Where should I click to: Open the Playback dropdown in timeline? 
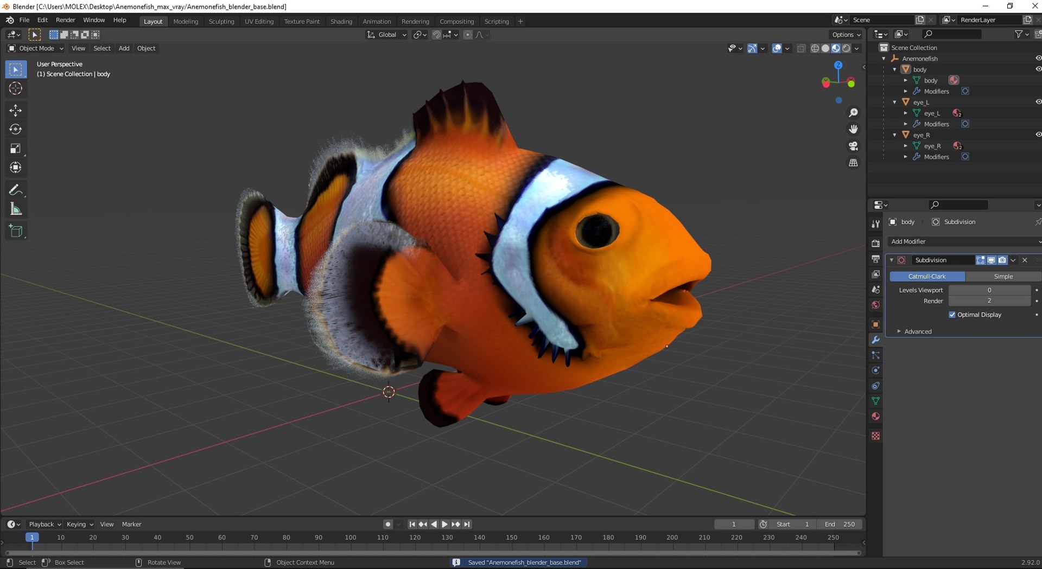[45, 525]
